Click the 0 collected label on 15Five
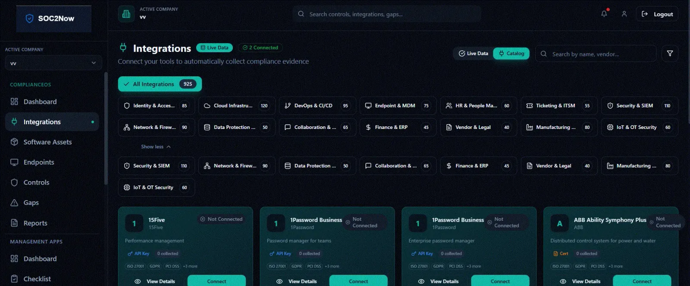Viewport: 690px width, 286px height. [x=167, y=254]
